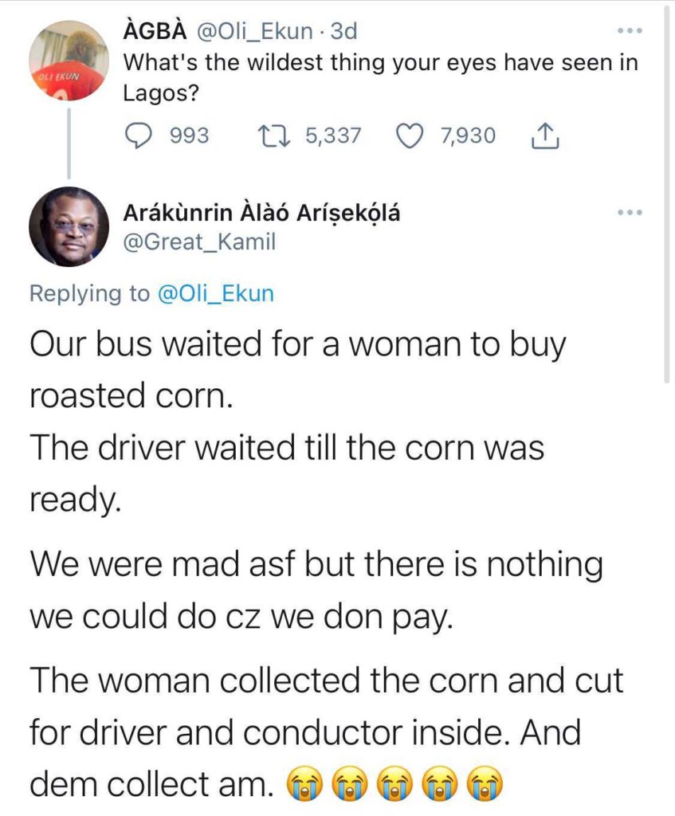Open more options dots on ÀGBÀ's tweet
The height and width of the screenshot is (816, 675).
point(630,31)
